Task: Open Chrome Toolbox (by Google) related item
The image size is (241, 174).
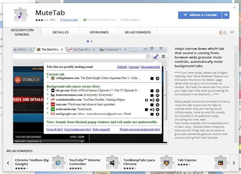Action: click(39, 163)
